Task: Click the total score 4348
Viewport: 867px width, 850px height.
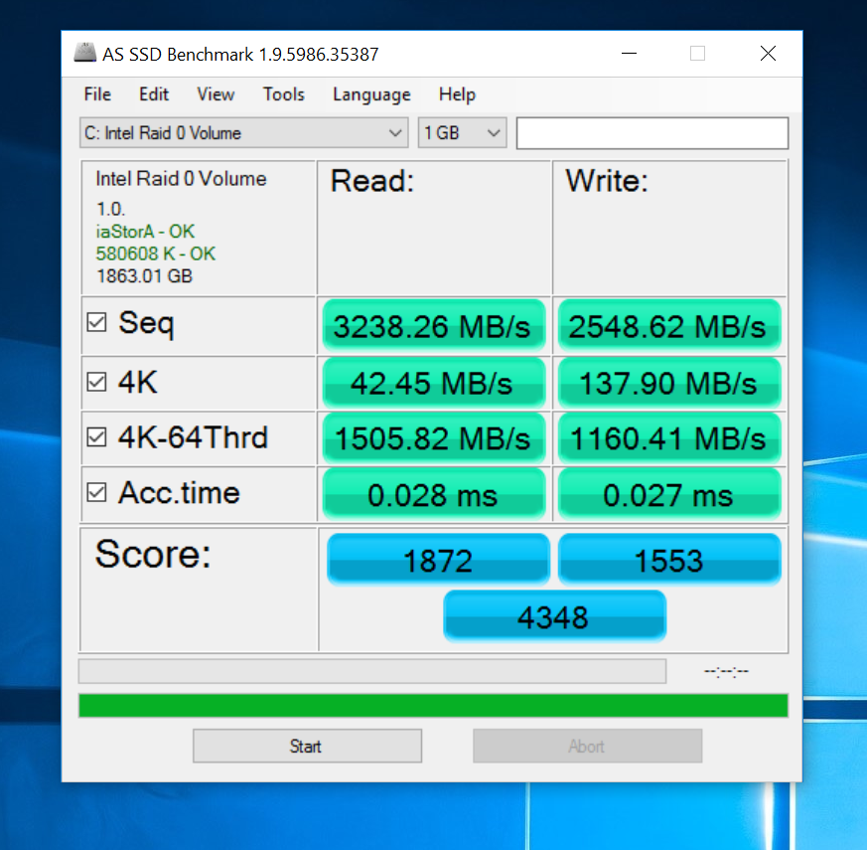Action: [554, 616]
